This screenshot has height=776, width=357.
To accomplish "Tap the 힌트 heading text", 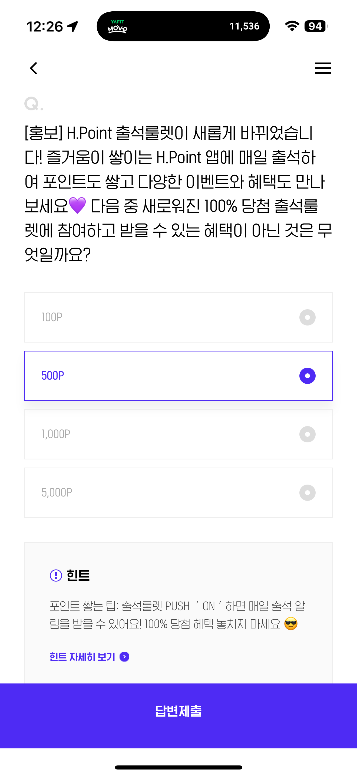I will pos(78,576).
